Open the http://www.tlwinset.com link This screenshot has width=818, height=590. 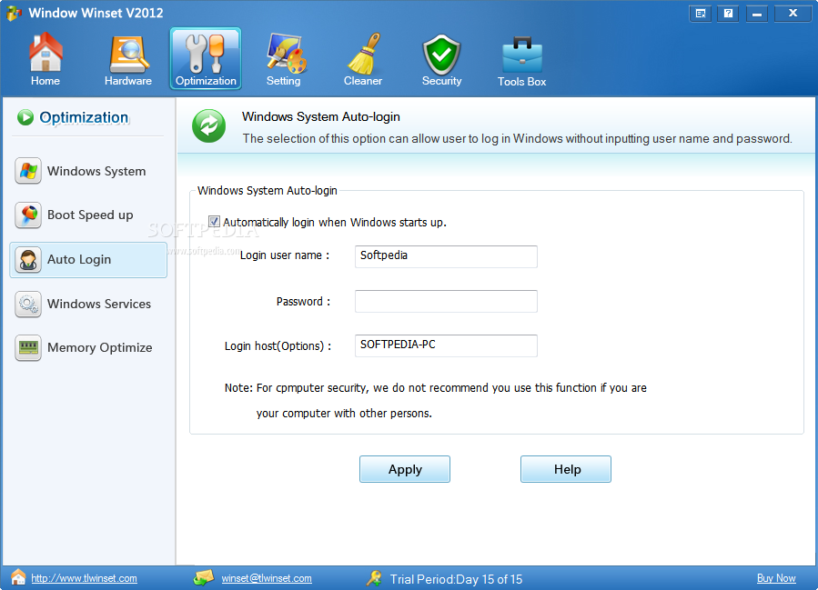(84, 578)
